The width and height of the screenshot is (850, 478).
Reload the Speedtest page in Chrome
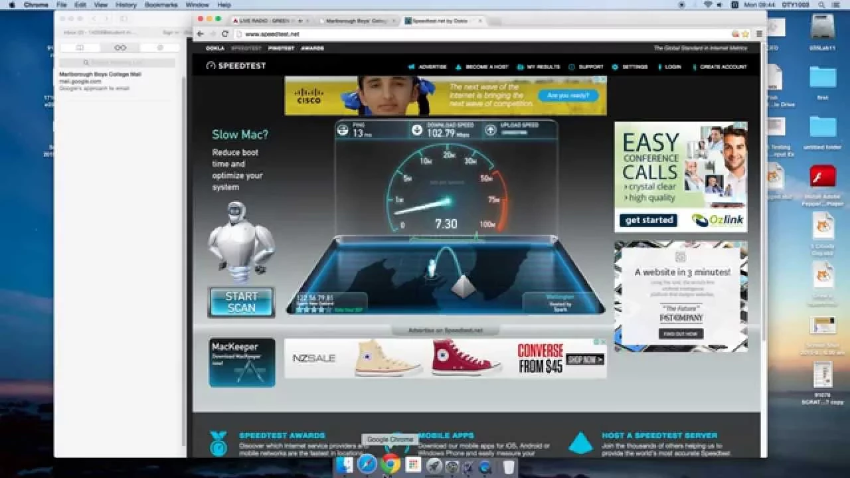pyautogui.click(x=225, y=34)
